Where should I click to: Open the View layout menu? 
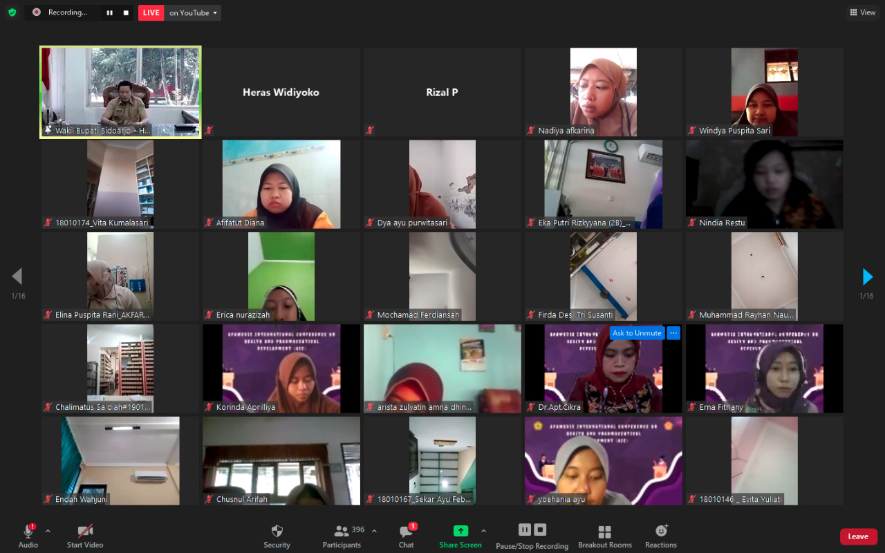tap(862, 12)
